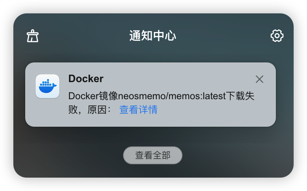Click the center hole of the gear

click(277, 36)
